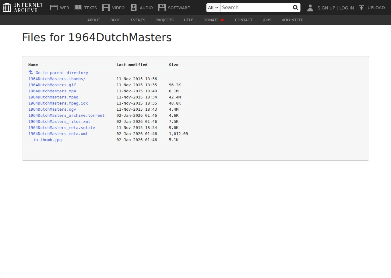Open the 1964DutchMasters_files.xml link
Image resolution: width=391 pixels, height=278 pixels.
59,122
